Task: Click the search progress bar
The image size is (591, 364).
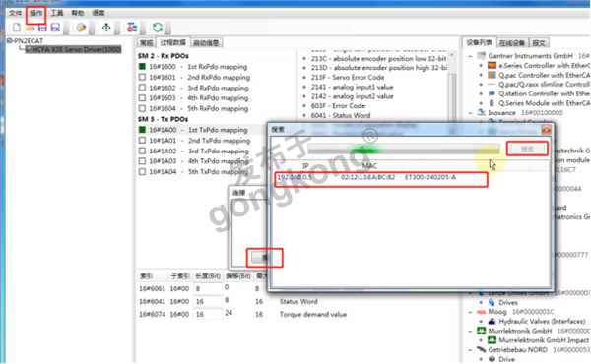Action: [x=404, y=150]
